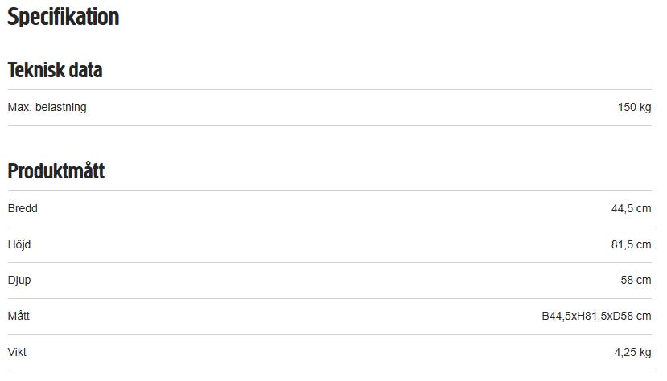Click the Produktmått section heading
Viewport: 667px width, 381px height.
click(56, 171)
